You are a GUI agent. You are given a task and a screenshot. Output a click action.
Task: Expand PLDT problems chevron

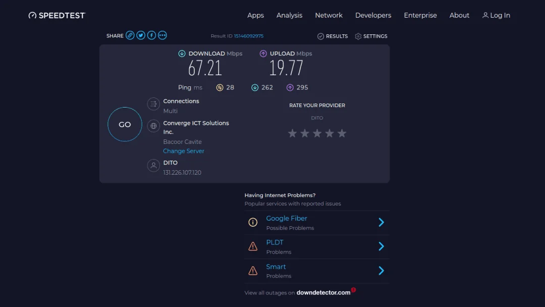point(381,246)
